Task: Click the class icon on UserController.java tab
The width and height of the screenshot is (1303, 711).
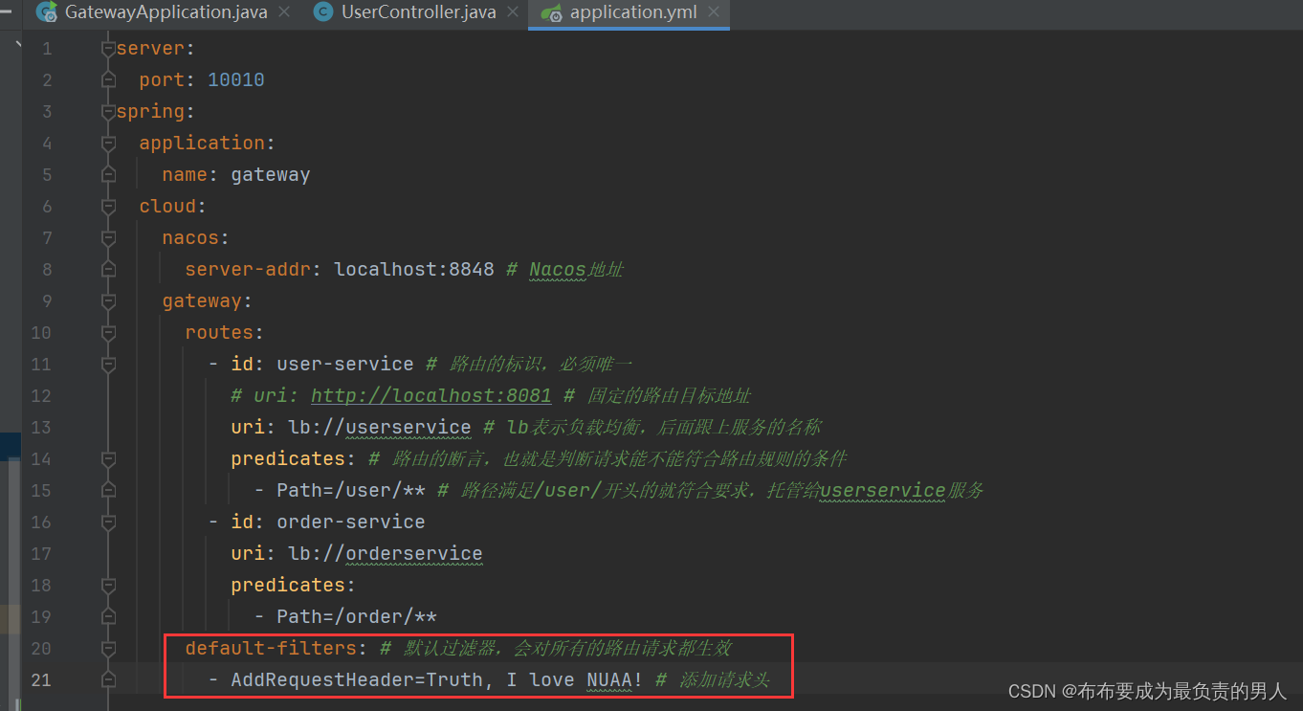Action: click(x=325, y=13)
